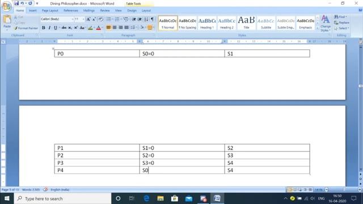Image resolution: width=363 pixels, height=204 pixels.
Task: Switch to the Page Layout tab
Action: pyautogui.click(x=50, y=11)
